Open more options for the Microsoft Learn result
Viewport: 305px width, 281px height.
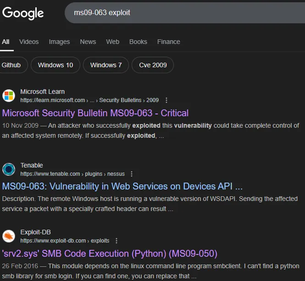pos(166,100)
